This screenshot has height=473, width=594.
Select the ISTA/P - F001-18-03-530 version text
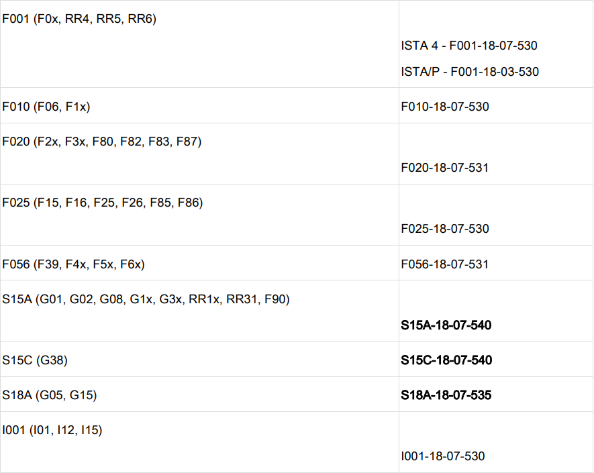[470, 72]
